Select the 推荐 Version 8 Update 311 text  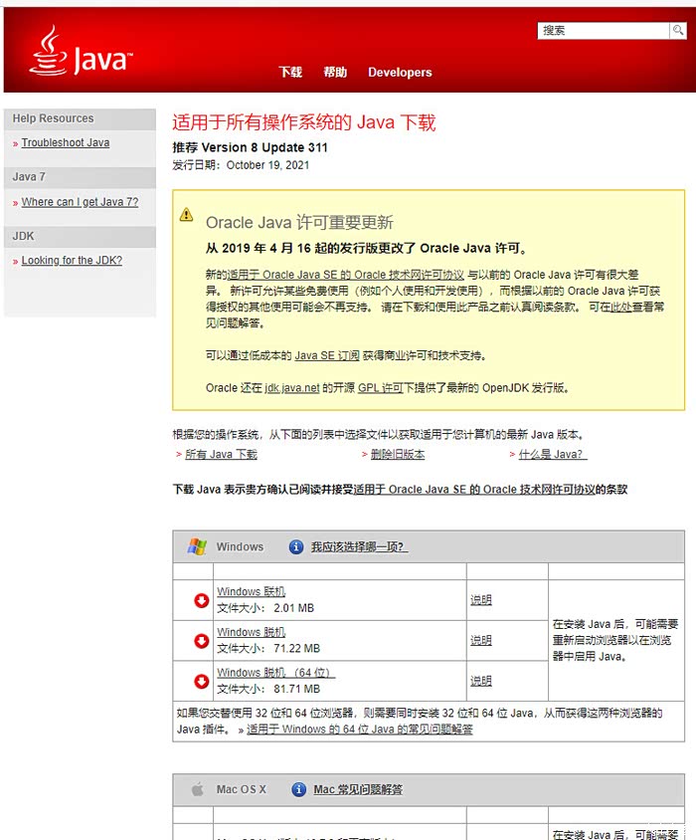[x=250, y=147]
